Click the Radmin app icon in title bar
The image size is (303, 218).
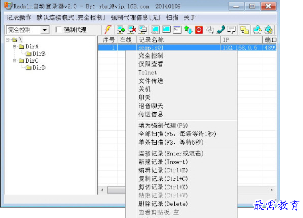8,6
